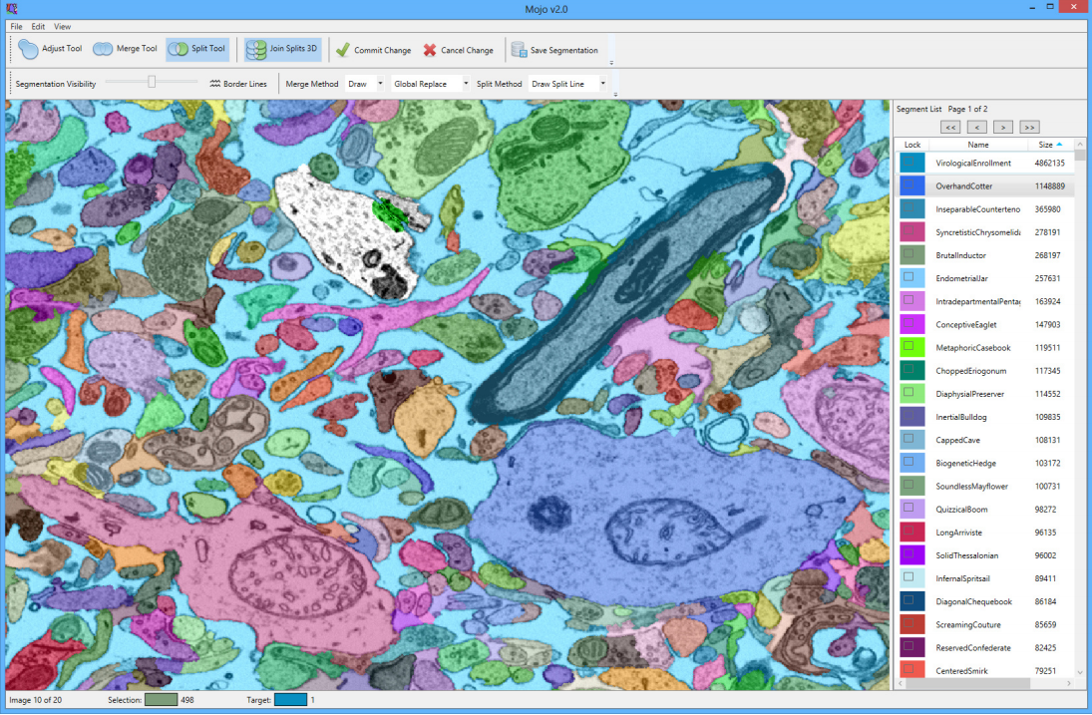Click the segment list vertical scrollbar
The height and width of the screenshot is (715, 1092).
point(1080,407)
